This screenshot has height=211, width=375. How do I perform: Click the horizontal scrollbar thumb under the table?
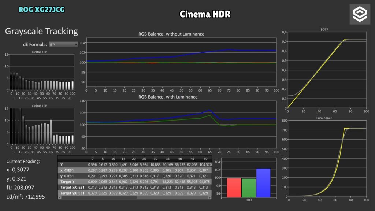point(99,197)
